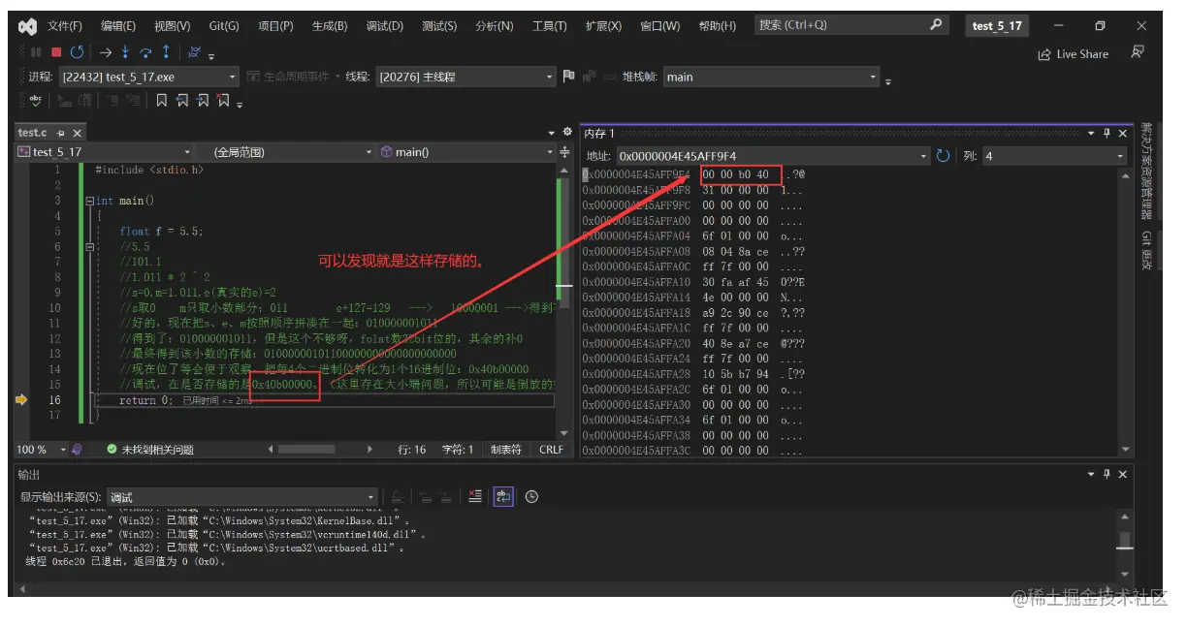
Task: Pin the 输出 panel
Action: point(1107,474)
